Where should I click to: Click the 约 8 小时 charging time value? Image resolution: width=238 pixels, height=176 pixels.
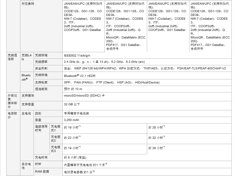coord(75,157)
